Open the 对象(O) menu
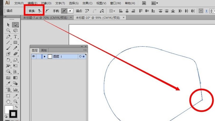 (x=46, y=3)
